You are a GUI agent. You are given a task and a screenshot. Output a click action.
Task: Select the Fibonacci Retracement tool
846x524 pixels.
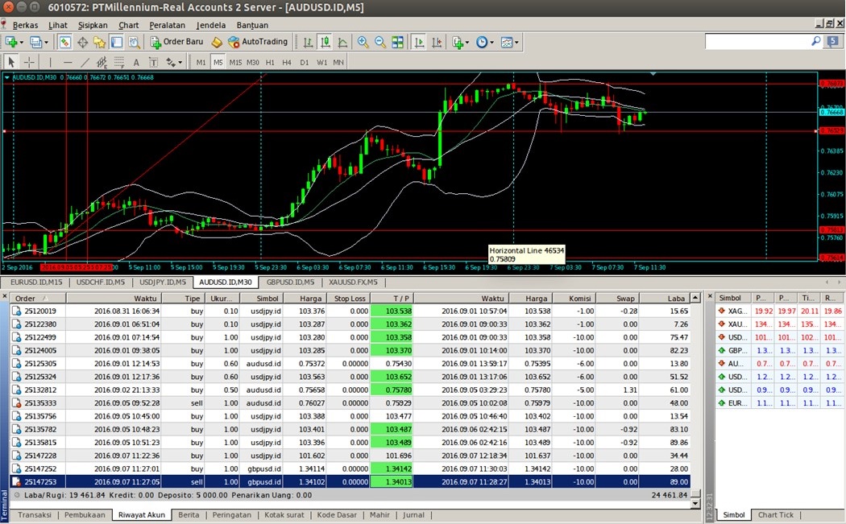tap(118, 63)
